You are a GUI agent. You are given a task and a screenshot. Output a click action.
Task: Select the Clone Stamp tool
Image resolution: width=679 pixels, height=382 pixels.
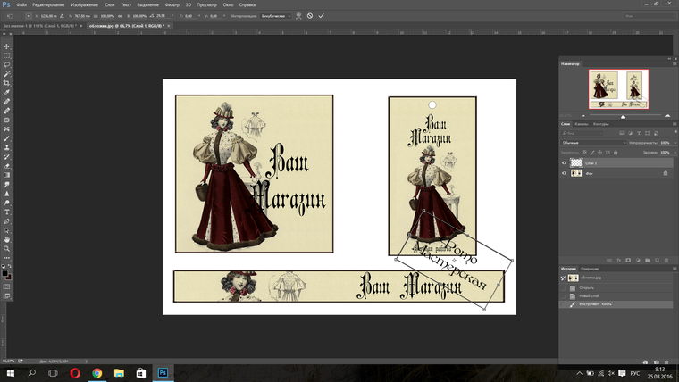[x=6, y=147]
